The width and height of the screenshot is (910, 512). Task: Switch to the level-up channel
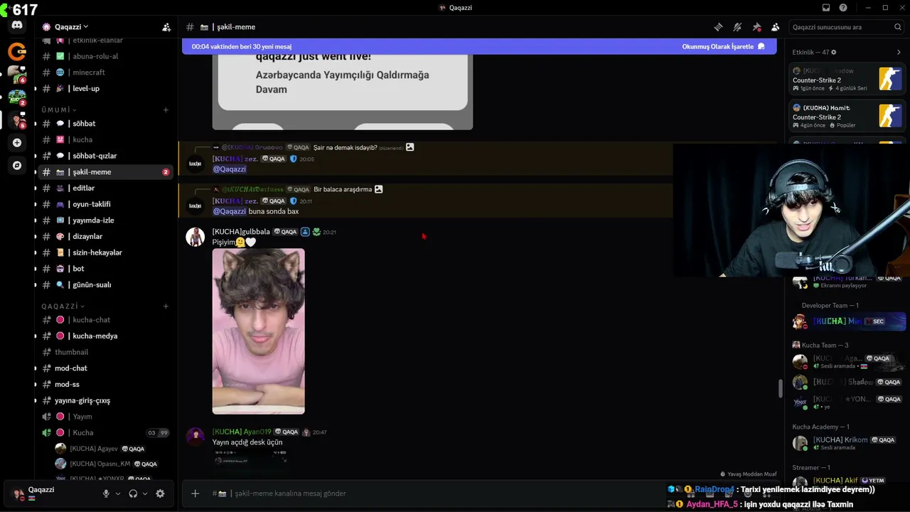click(105, 89)
